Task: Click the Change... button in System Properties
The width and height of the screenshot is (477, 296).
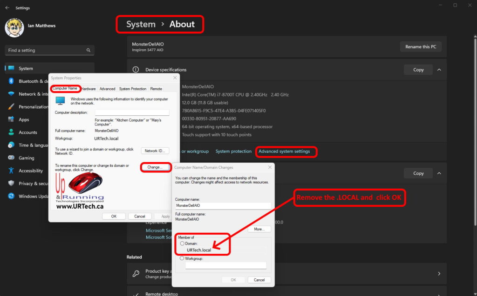Action: (155, 167)
